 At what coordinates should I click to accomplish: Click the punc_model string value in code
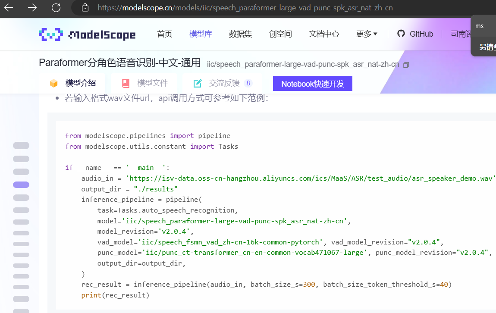(254, 253)
